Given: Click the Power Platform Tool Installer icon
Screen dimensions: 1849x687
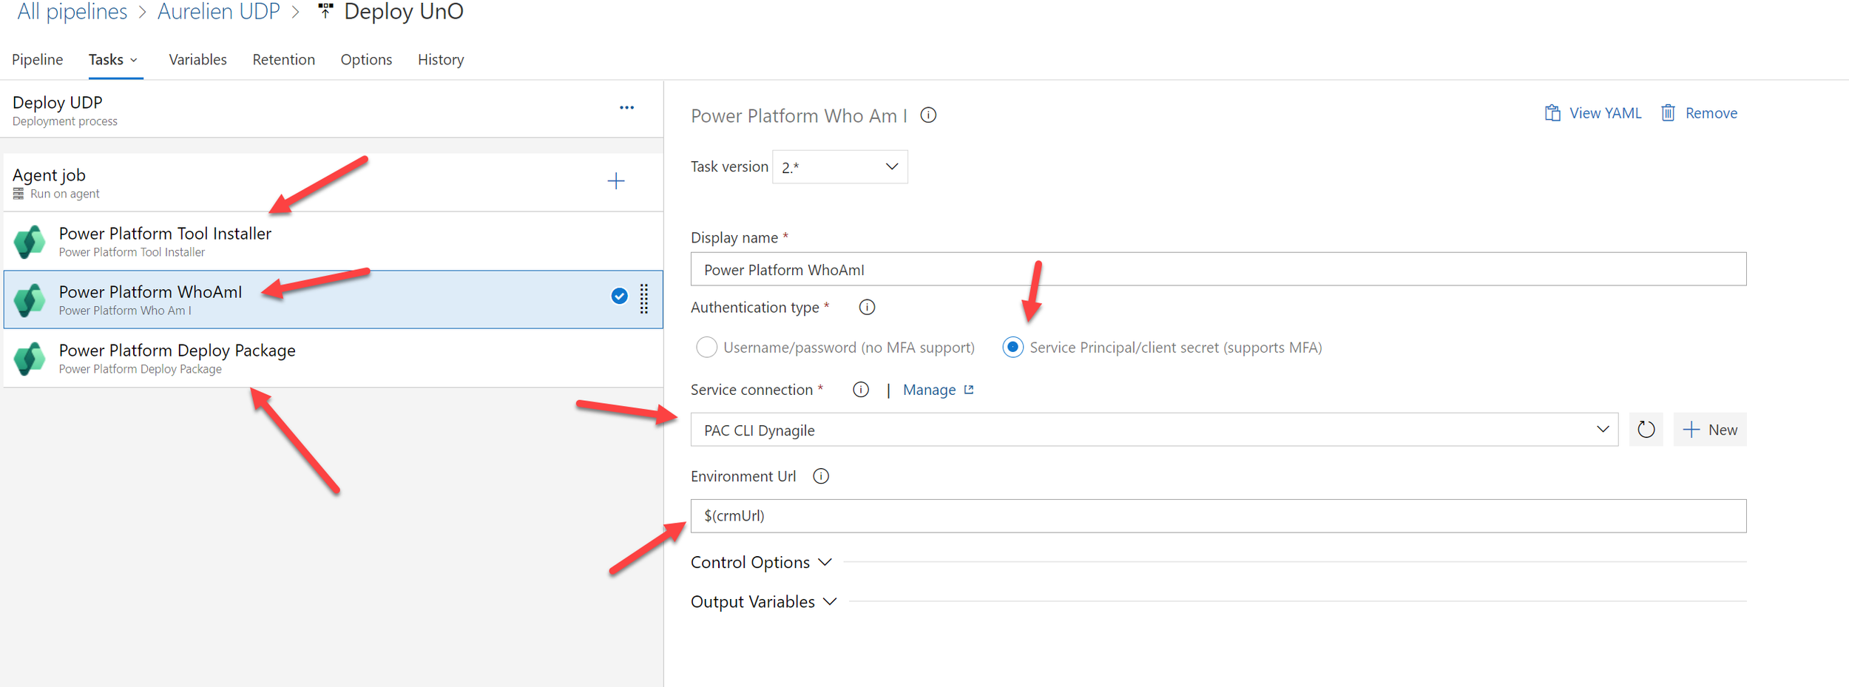Looking at the screenshot, I should point(30,242).
